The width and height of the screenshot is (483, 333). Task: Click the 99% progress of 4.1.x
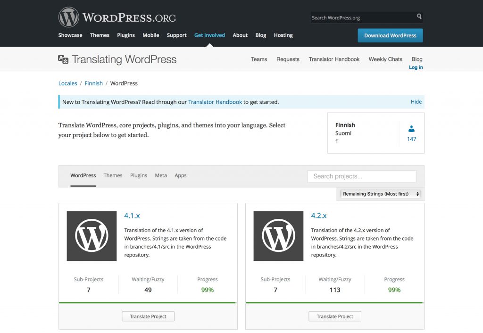(x=208, y=290)
